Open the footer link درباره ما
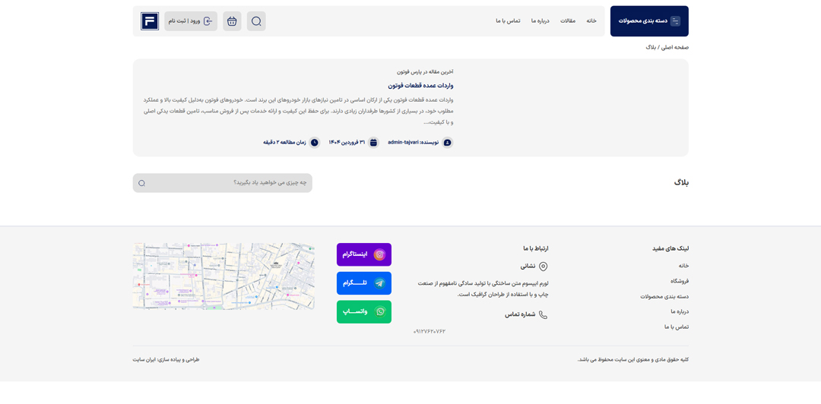 click(680, 311)
